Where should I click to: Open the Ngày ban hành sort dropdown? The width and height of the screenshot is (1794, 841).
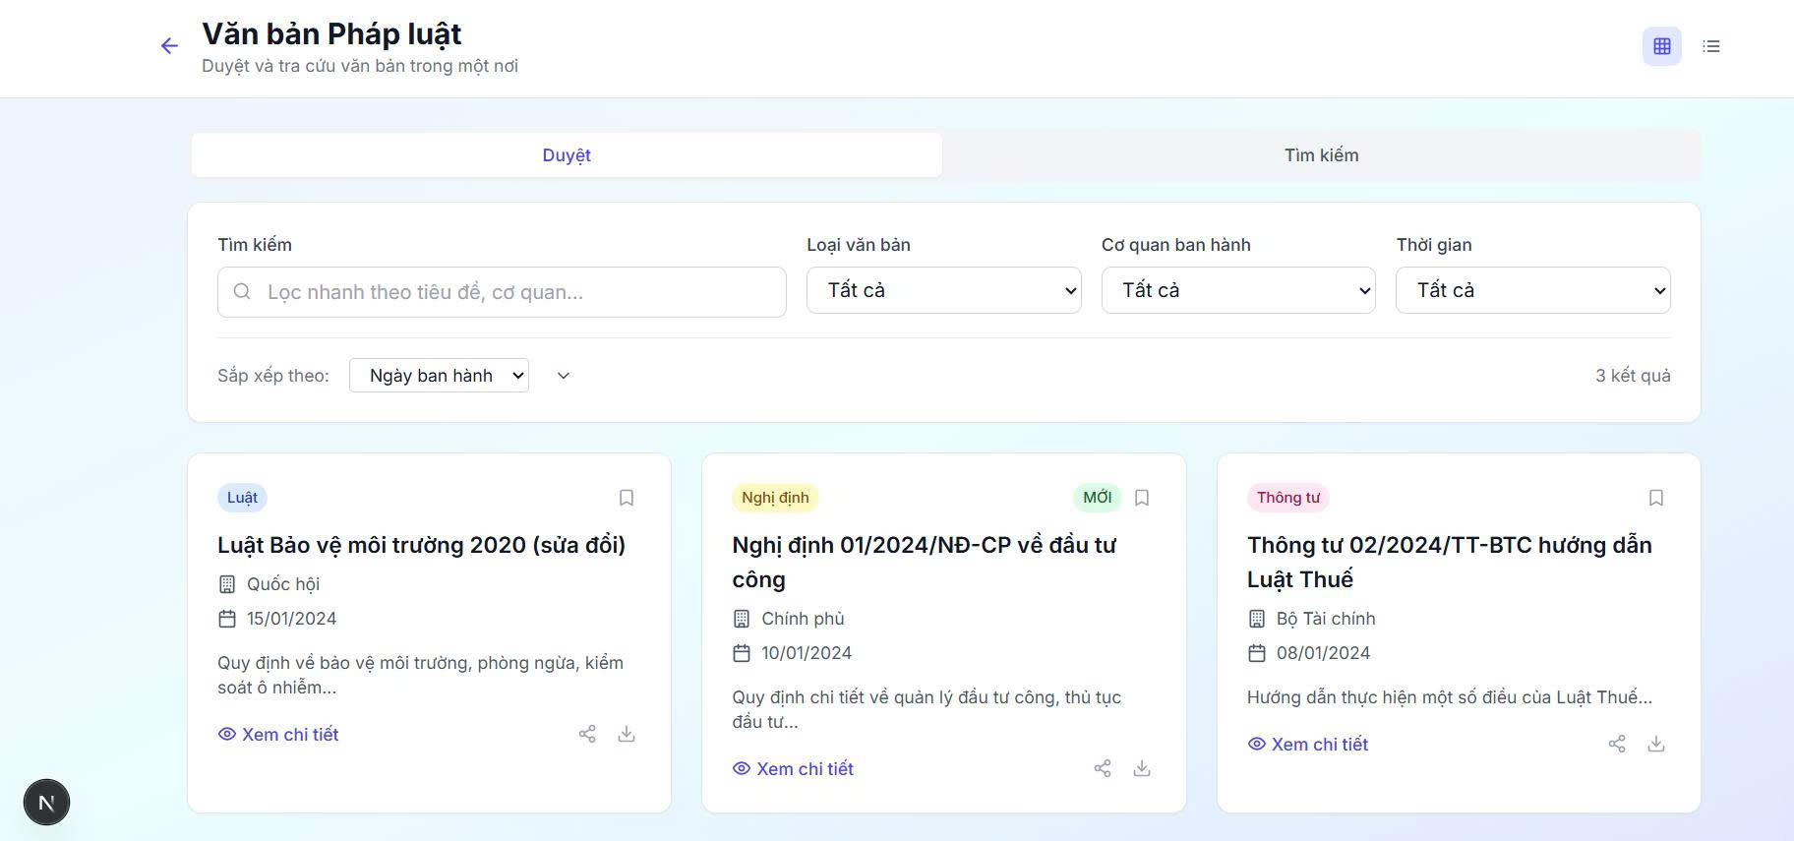click(x=439, y=376)
